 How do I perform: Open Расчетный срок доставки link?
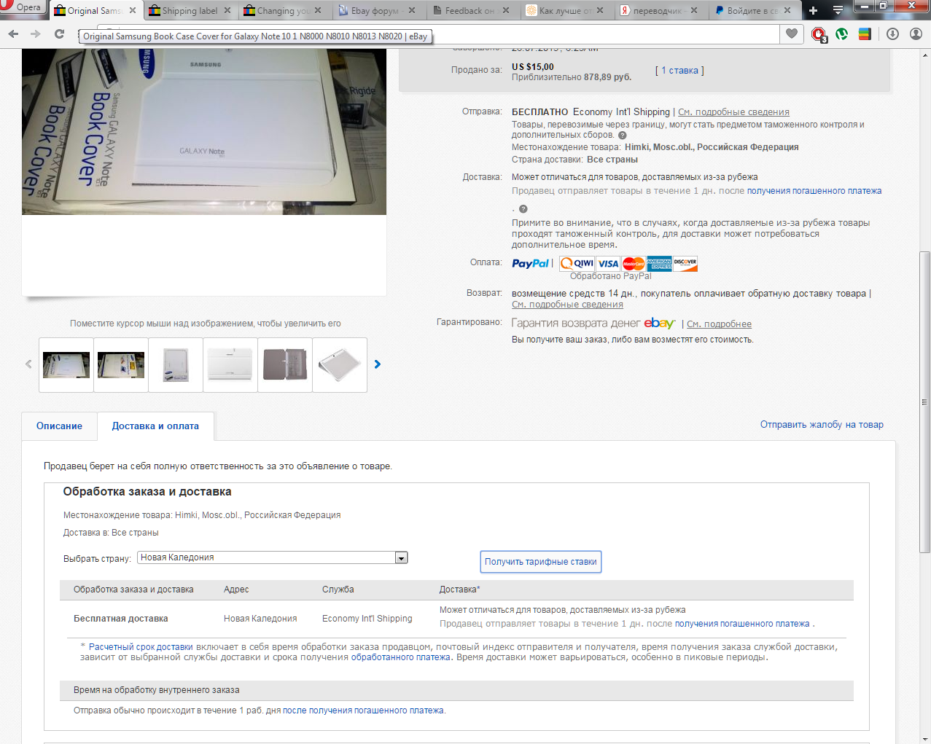click(141, 647)
